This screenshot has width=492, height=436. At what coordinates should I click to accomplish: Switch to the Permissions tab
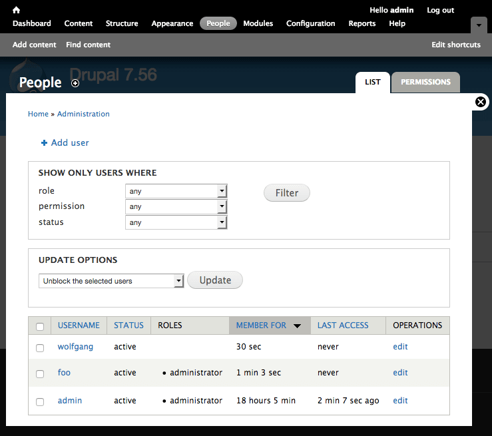pyautogui.click(x=426, y=82)
